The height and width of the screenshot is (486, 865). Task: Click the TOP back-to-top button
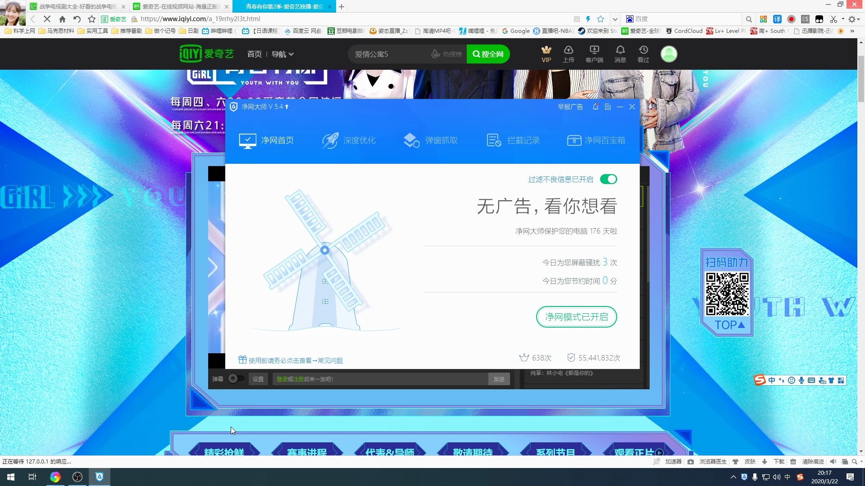[x=729, y=325]
